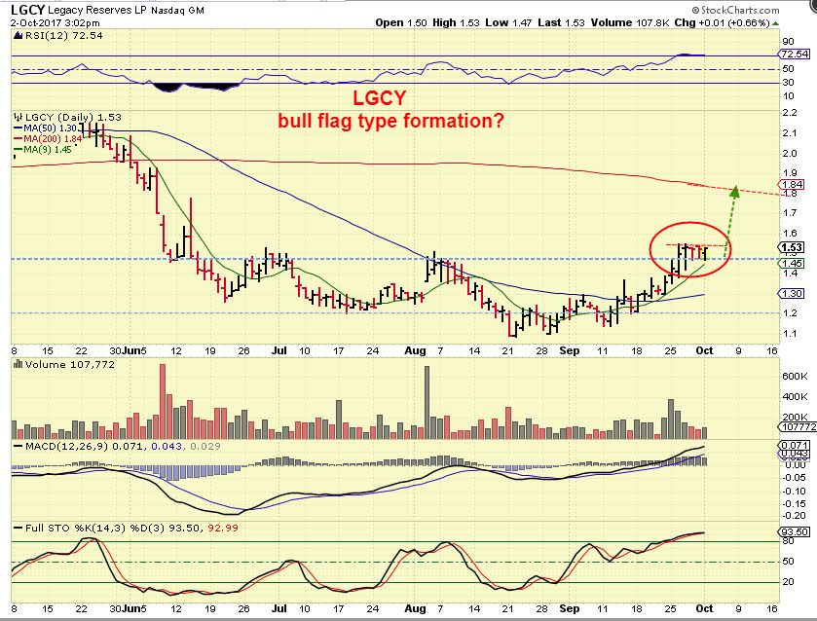Click the Aug label on the price chart date axis
The image size is (817, 621).
point(415,350)
